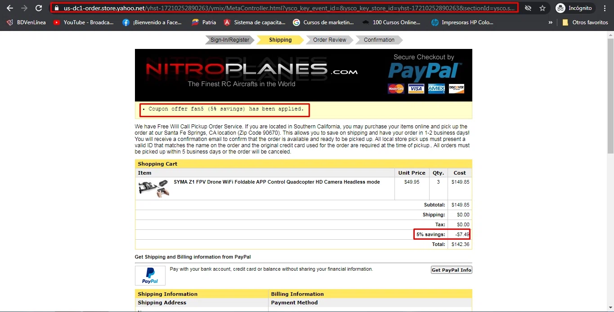Select Confirmation checkout step
614x312 pixels.
(379, 40)
